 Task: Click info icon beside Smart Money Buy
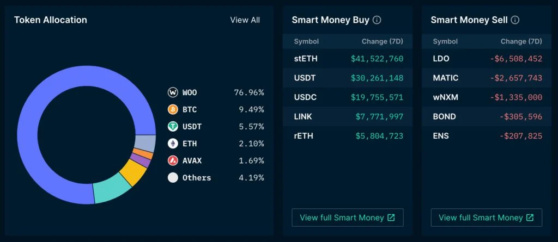click(377, 20)
